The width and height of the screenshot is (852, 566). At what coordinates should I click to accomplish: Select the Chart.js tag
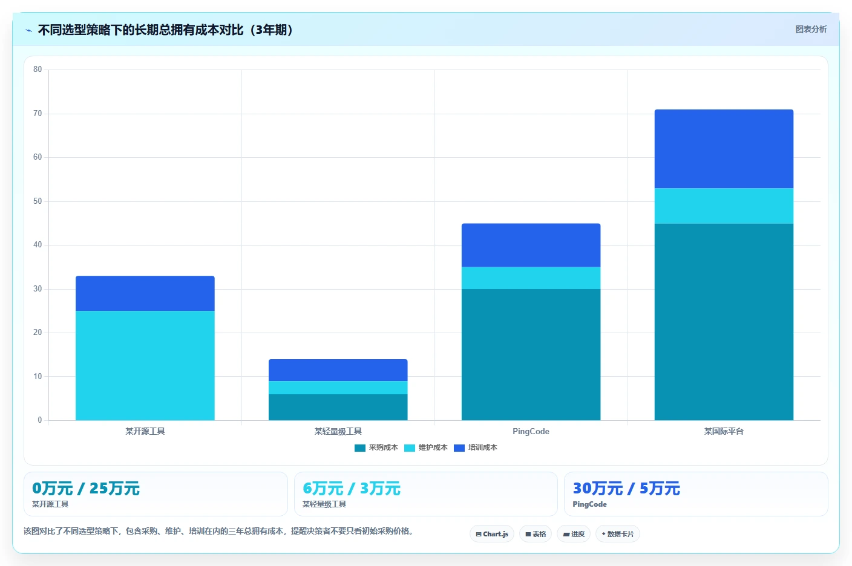click(492, 534)
